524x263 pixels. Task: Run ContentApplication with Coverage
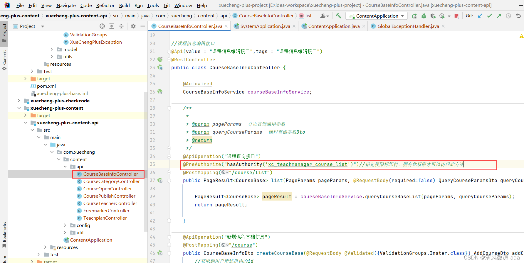[433, 16]
